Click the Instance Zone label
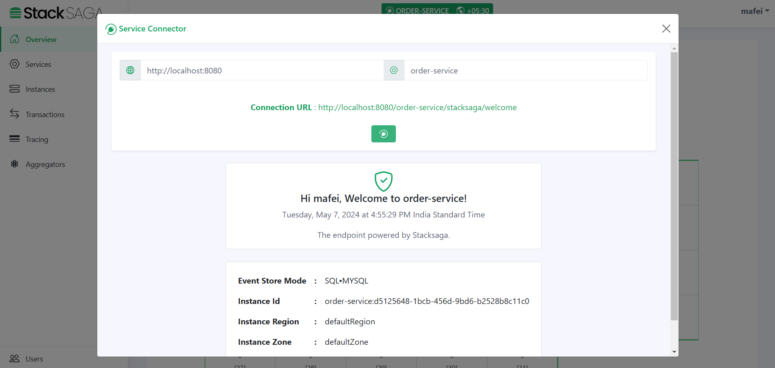The image size is (775, 368). [265, 342]
